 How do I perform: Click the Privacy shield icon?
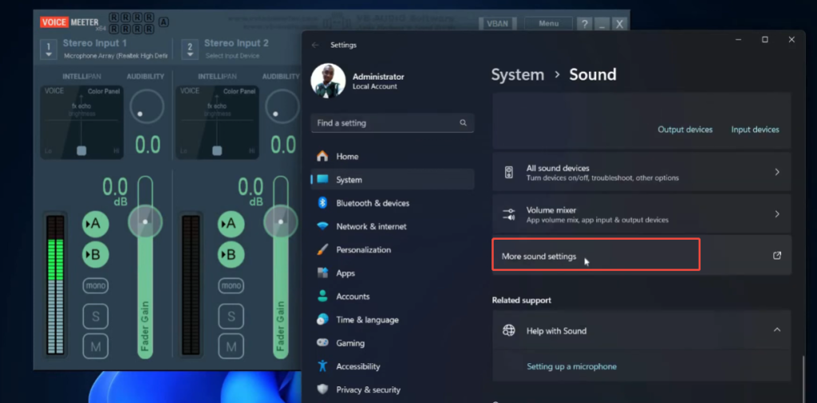click(x=322, y=389)
